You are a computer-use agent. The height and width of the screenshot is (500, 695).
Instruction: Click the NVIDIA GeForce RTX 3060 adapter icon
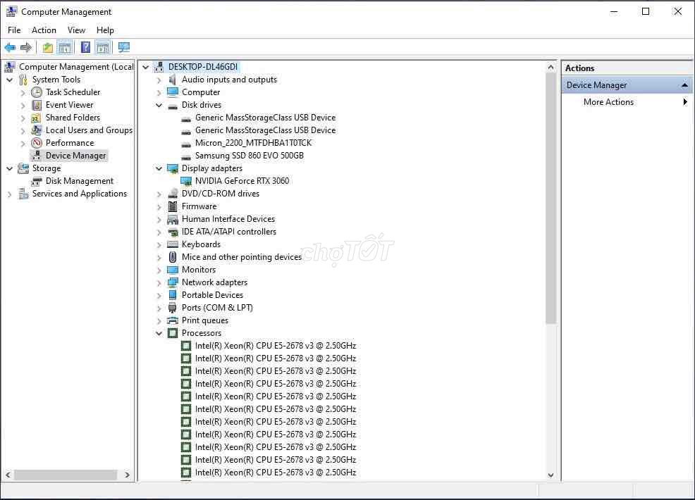[186, 181]
